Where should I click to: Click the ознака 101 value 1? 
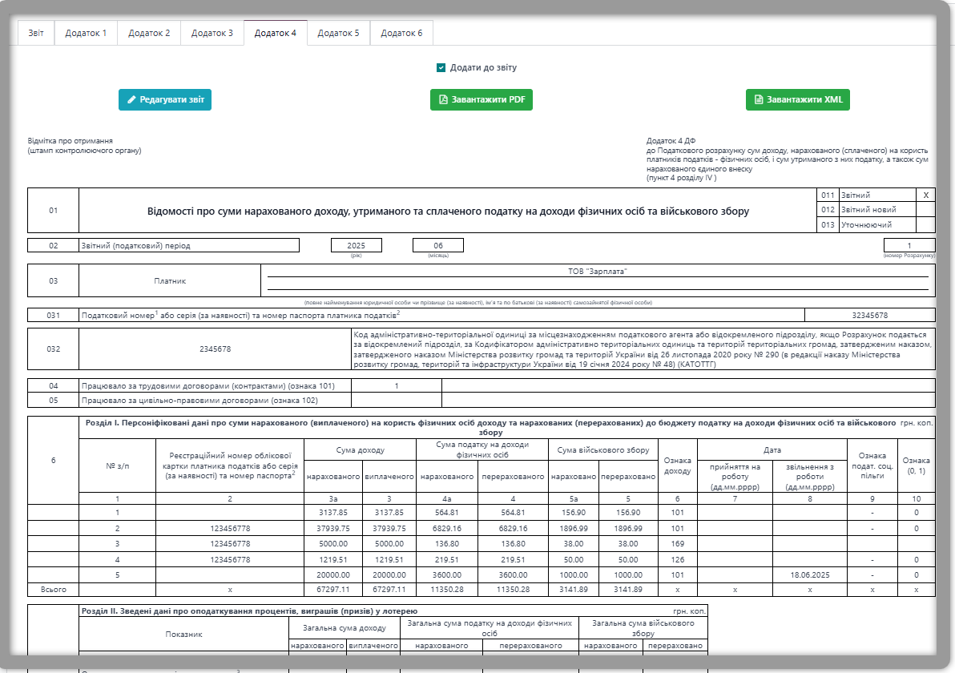click(x=397, y=386)
